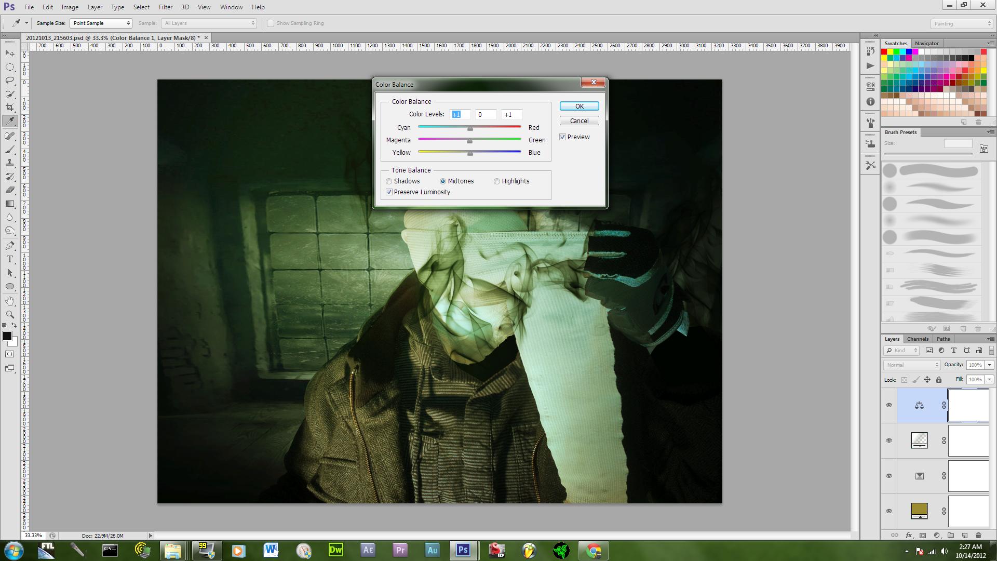Open the History panel icon
The height and width of the screenshot is (561, 997).
[871, 51]
